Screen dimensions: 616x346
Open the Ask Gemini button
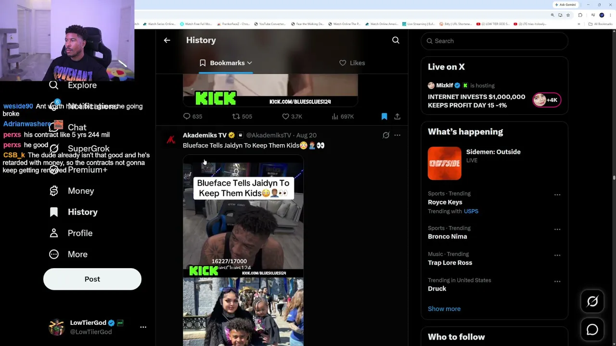[x=565, y=5]
